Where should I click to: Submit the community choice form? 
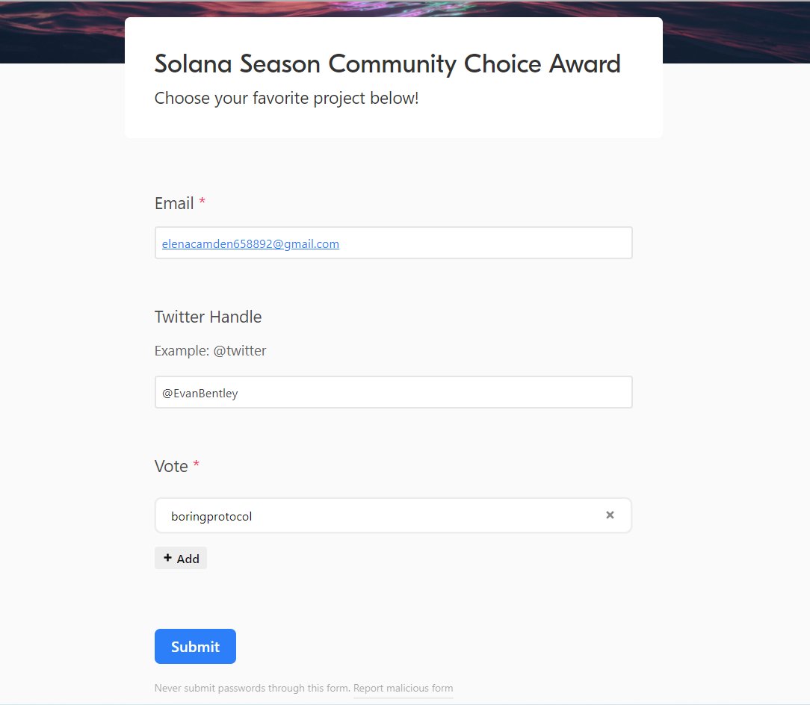[x=195, y=646]
